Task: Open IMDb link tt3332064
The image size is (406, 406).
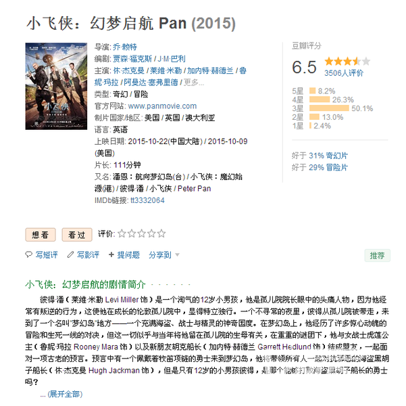Action: [x=147, y=200]
